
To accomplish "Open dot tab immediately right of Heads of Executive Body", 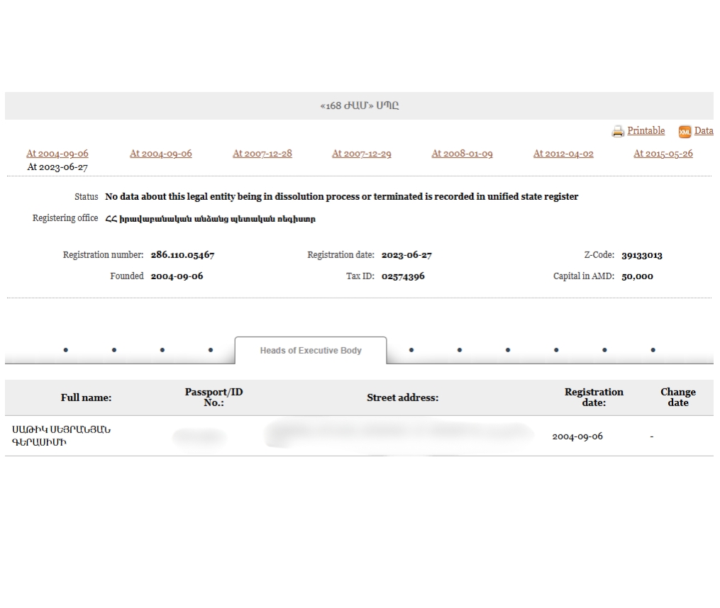I will pyautogui.click(x=411, y=350).
